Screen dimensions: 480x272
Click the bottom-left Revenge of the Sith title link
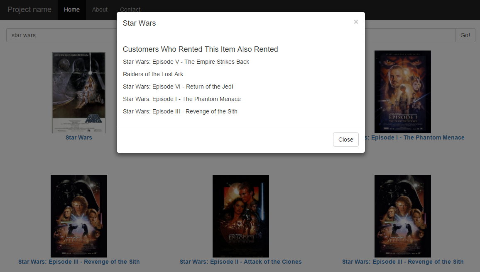(x=79, y=262)
